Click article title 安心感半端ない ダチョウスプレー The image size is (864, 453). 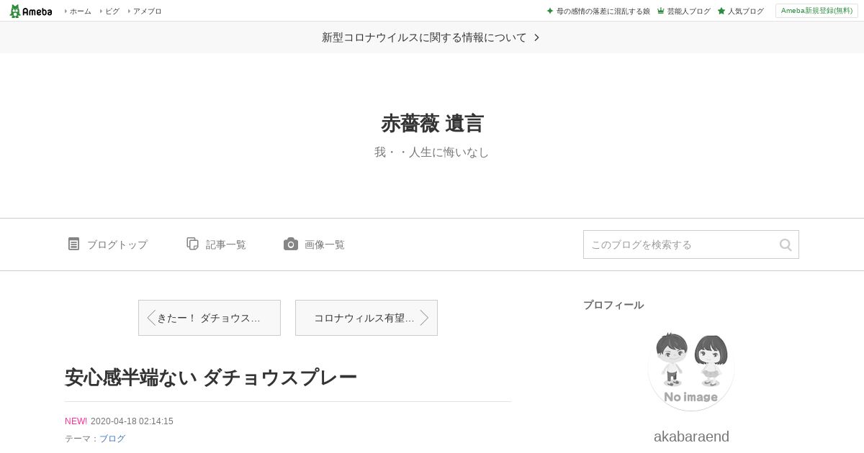click(x=211, y=377)
